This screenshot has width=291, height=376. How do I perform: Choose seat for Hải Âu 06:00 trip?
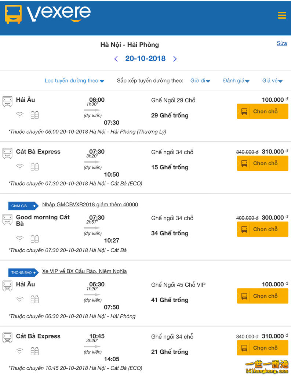pyautogui.click(x=262, y=112)
